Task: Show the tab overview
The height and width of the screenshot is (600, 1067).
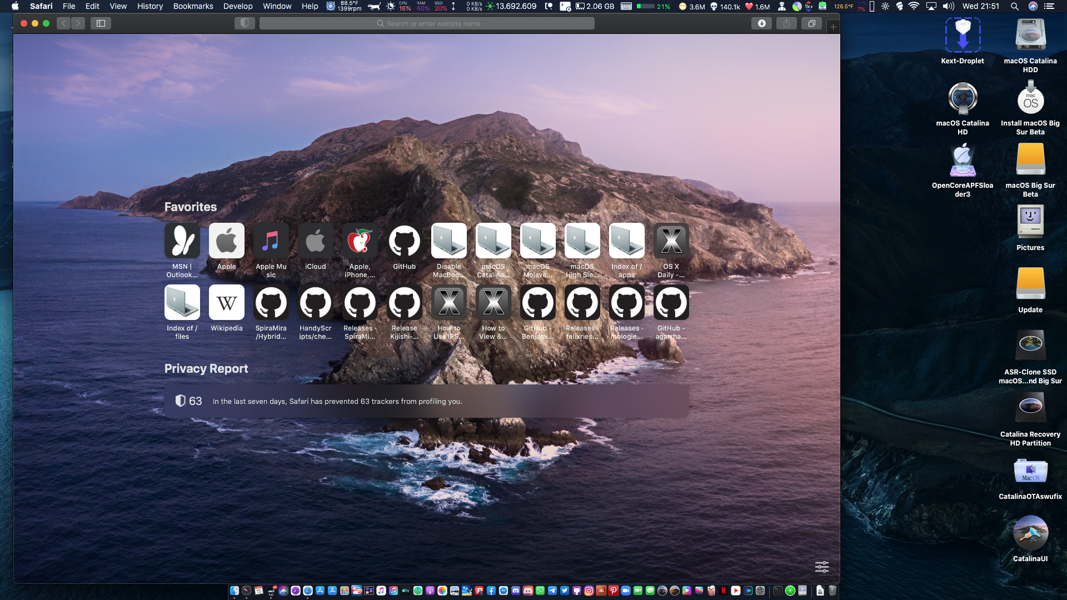Action: point(811,23)
